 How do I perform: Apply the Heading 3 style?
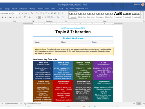(136, 15)
